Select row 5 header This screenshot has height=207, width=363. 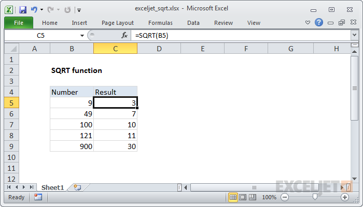click(11, 103)
